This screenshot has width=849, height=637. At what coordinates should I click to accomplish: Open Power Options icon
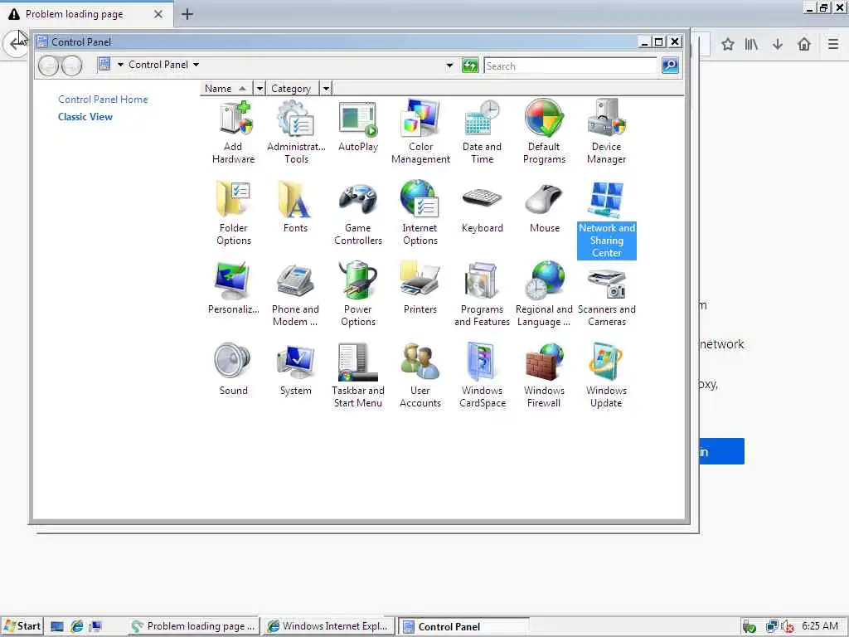358,294
